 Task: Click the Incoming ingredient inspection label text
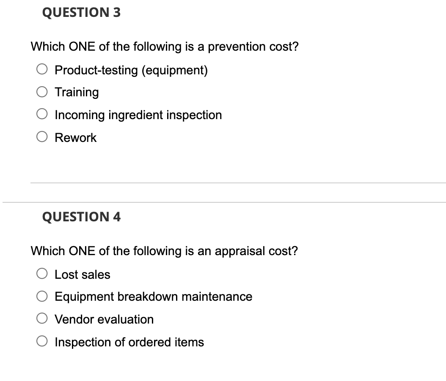(138, 115)
